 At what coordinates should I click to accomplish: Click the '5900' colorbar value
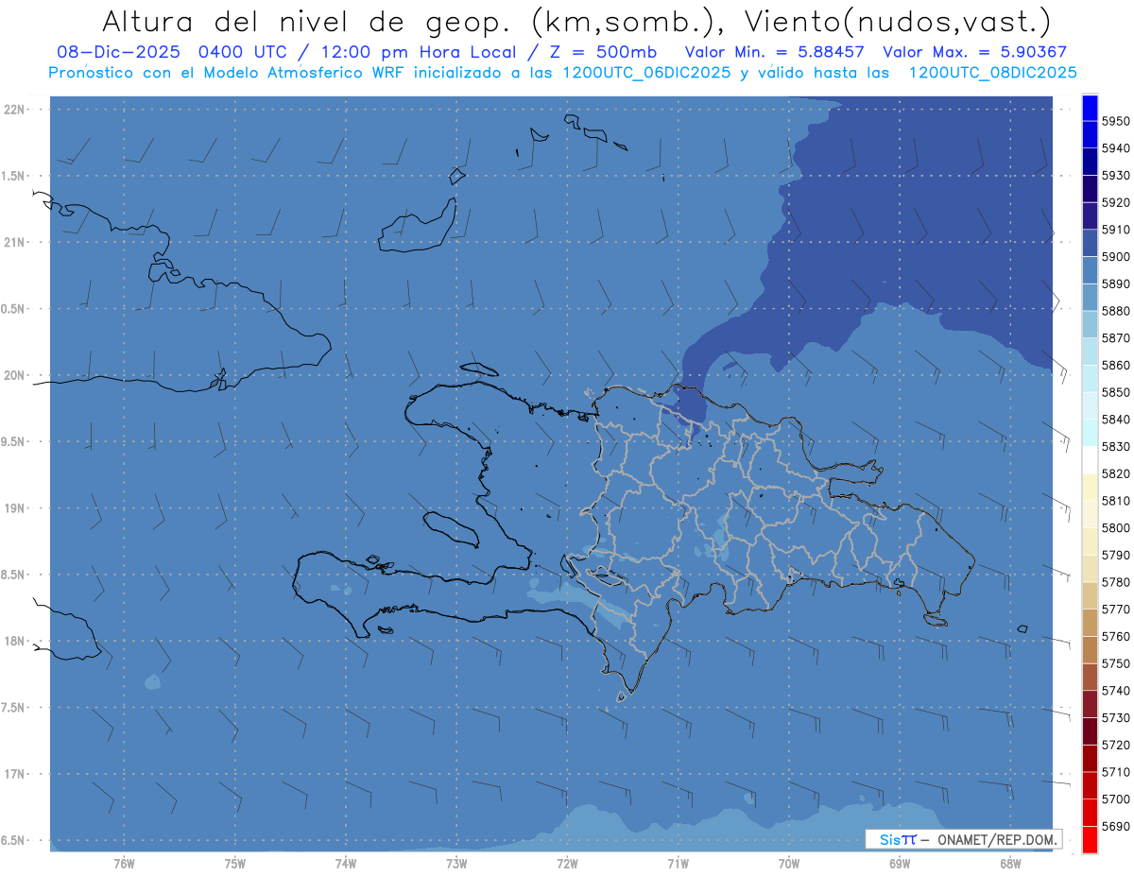tap(1115, 256)
